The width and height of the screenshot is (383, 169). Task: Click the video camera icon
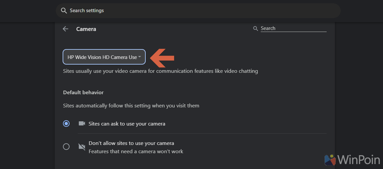pos(82,124)
